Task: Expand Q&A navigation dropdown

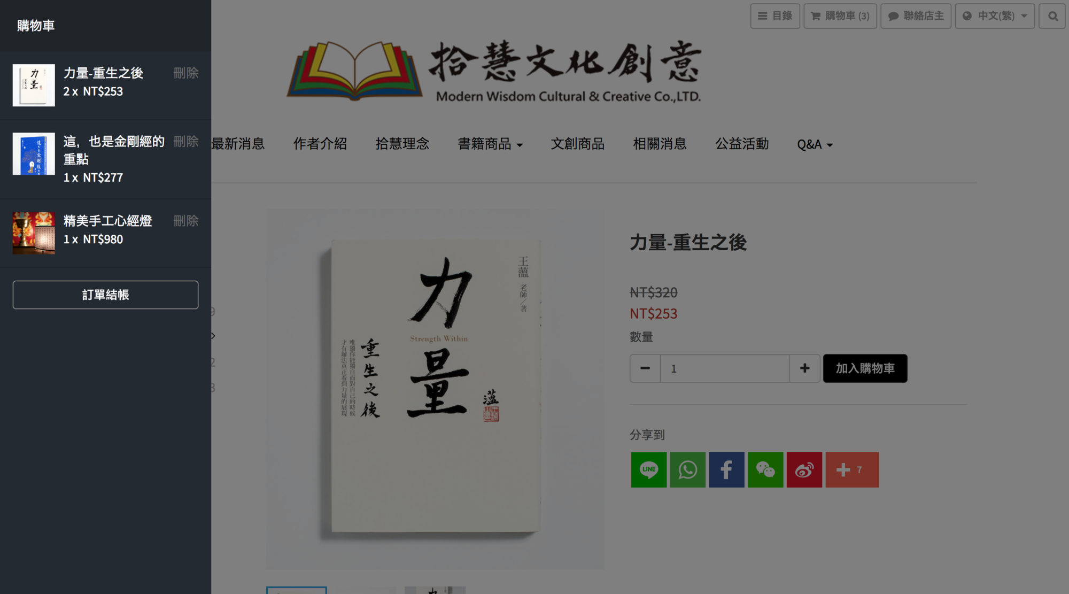Action: click(x=815, y=144)
